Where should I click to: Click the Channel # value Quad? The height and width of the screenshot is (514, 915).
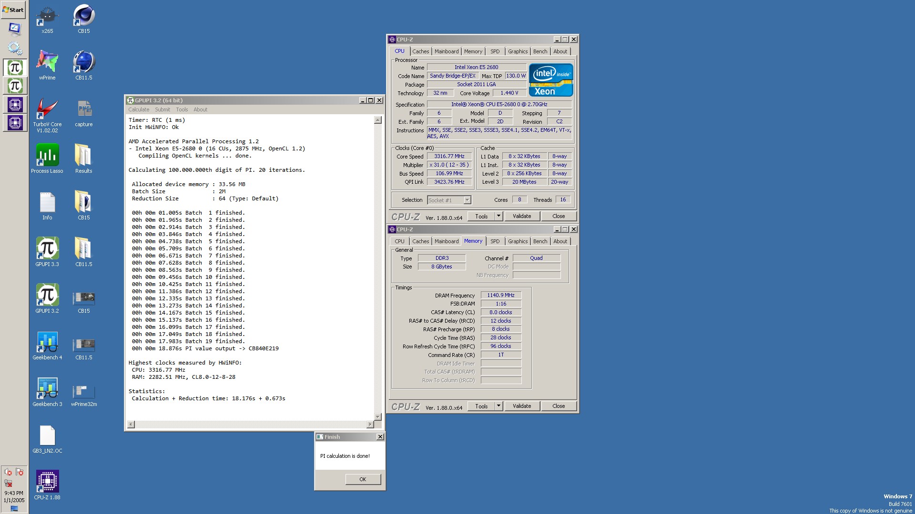[537, 258]
